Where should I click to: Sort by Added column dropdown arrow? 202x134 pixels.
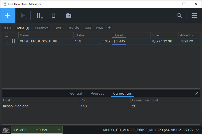point(192,35)
